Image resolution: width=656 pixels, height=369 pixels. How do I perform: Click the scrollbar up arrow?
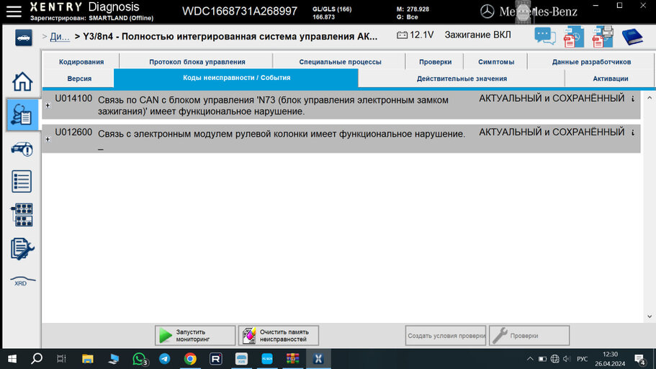point(650,97)
